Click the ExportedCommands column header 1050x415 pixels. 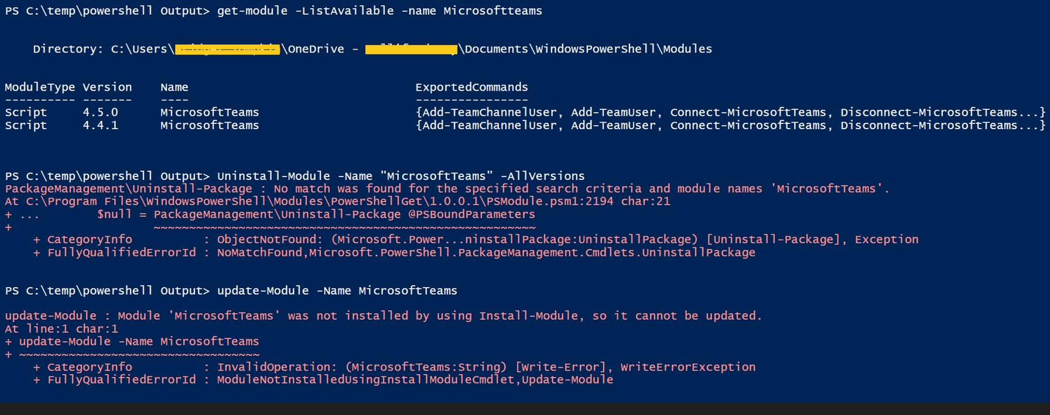[x=471, y=87]
